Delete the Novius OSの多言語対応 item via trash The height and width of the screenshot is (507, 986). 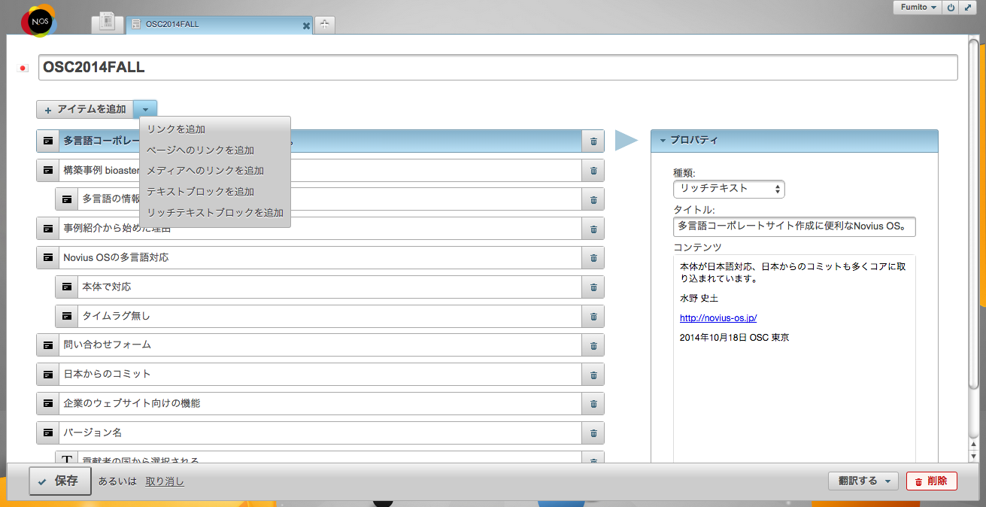(593, 257)
